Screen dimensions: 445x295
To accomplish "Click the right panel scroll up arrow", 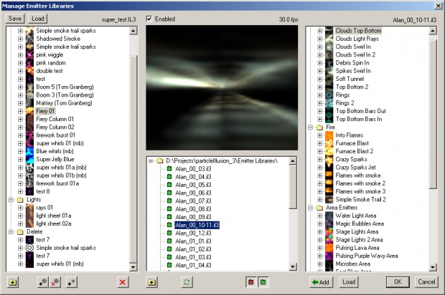I will 433,31.
